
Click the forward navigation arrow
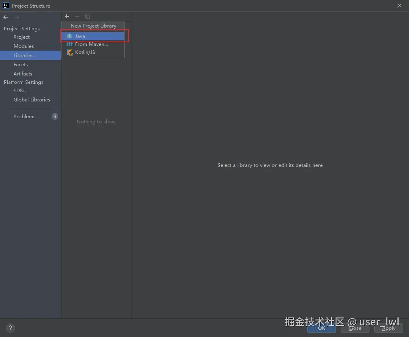click(x=16, y=17)
